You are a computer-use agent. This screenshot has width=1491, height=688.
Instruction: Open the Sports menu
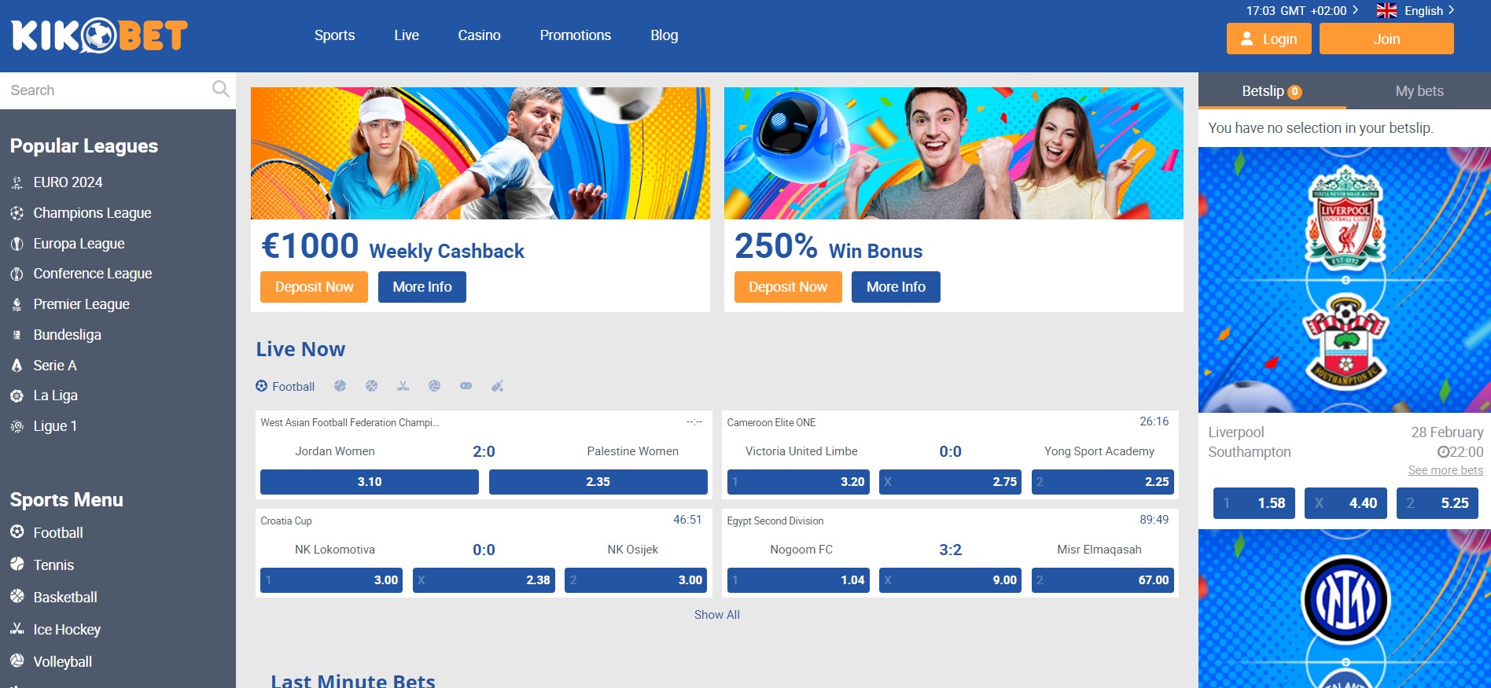334,35
